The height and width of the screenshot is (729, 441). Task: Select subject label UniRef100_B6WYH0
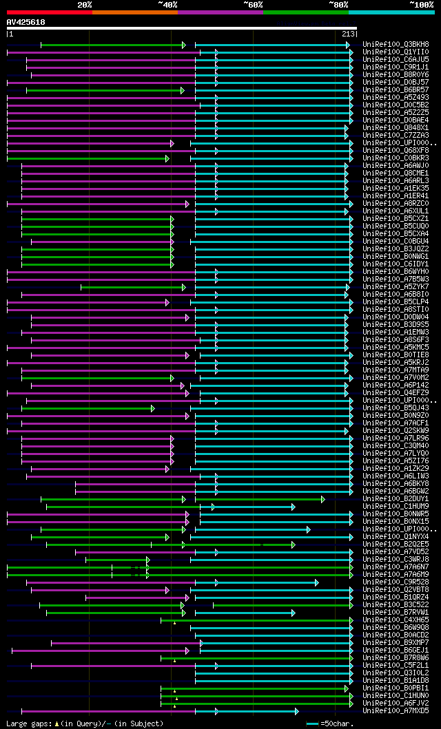click(396, 271)
